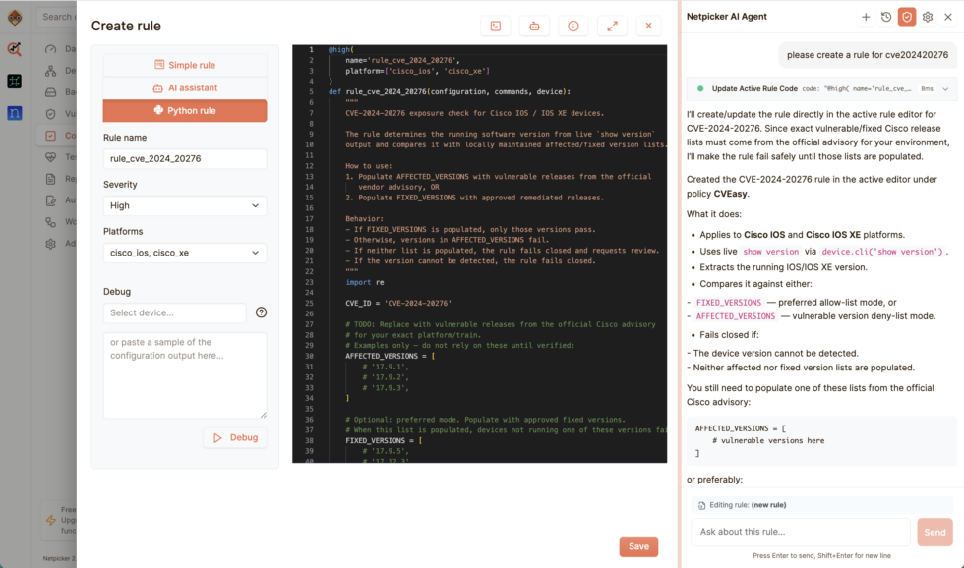This screenshot has width=964, height=568.
Task: Click the Ask about this rule input
Action: (801, 532)
